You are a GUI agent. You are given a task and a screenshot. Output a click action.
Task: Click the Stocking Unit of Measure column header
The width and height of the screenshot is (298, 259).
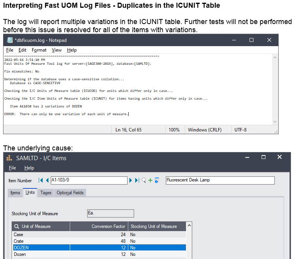point(157,226)
